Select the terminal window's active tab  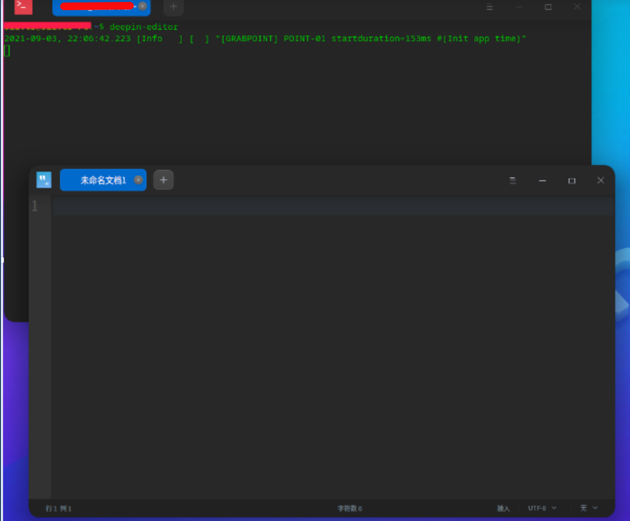tap(101, 7)
